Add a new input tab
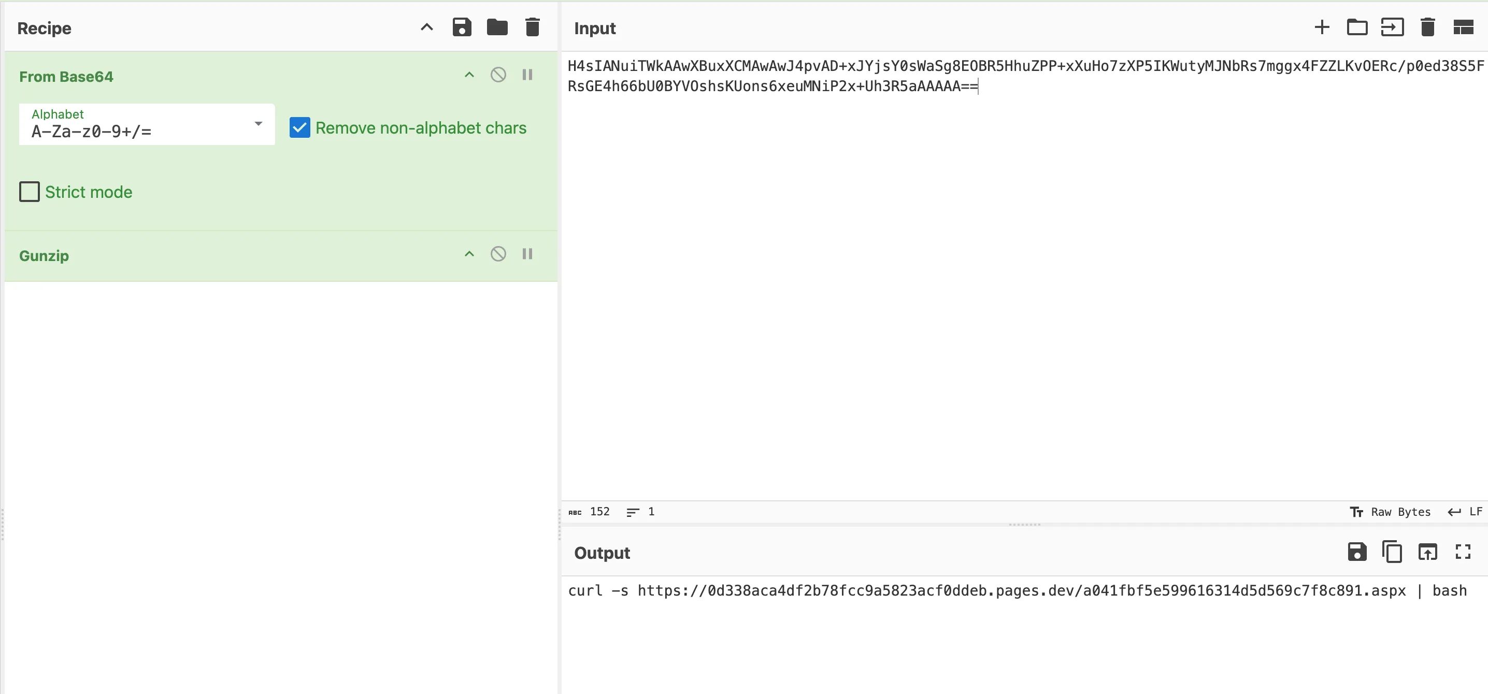Image resolution: width=1488 pixels, height=694 pixels. click(1322, 27)
